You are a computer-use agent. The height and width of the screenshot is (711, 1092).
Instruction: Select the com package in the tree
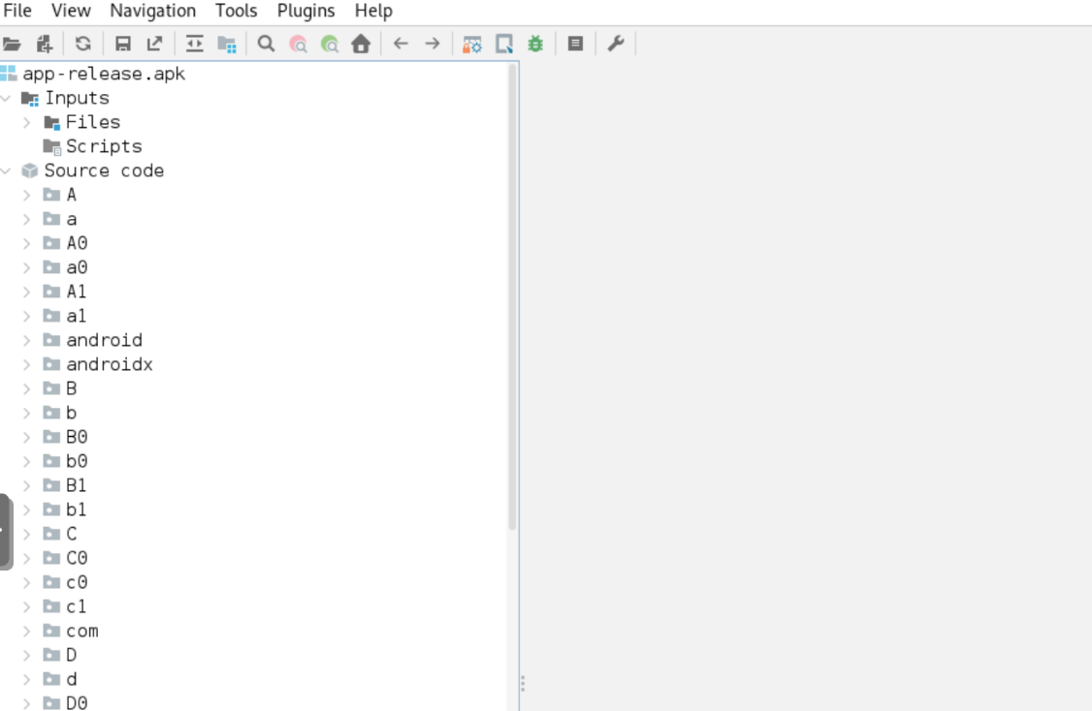(x=81, y=631)
